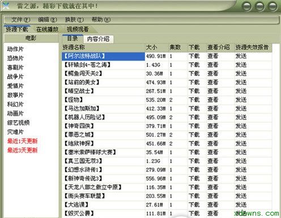Select the 内容介绍 tab
Screen dimensions: 281x218
98,39
